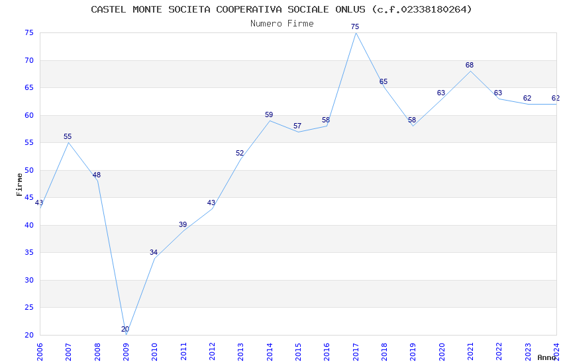Select the y-axis tick label 35

[x=29, y=252]
